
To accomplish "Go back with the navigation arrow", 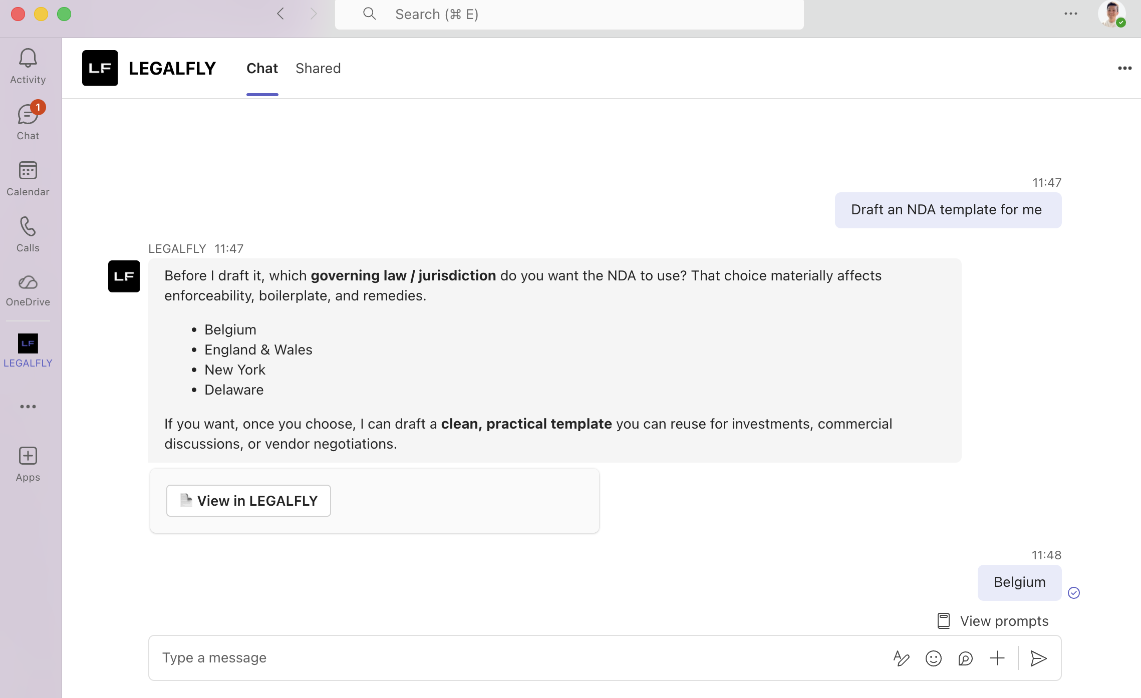I will coord(280,14).
